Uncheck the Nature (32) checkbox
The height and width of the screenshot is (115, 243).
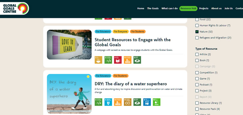point(197,32)
